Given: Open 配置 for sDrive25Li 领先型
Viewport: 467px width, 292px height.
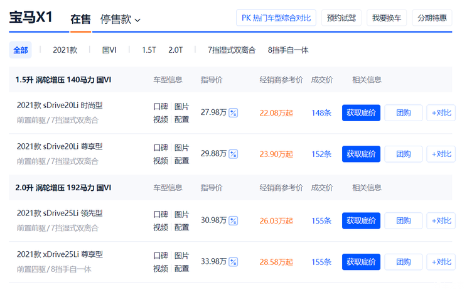Looking at the screenshot, I should 181,227.
